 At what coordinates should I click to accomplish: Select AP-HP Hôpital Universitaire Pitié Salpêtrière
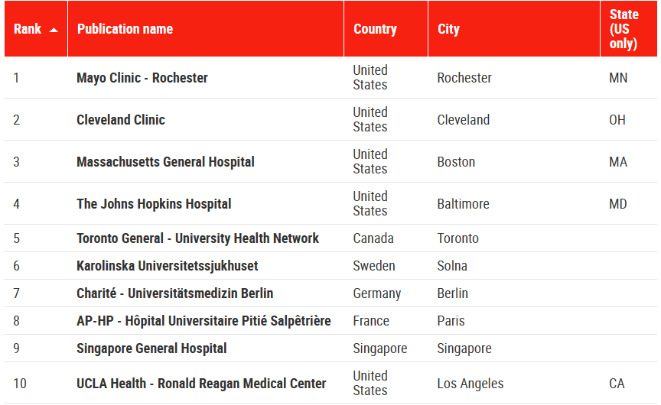click(204, 321)
